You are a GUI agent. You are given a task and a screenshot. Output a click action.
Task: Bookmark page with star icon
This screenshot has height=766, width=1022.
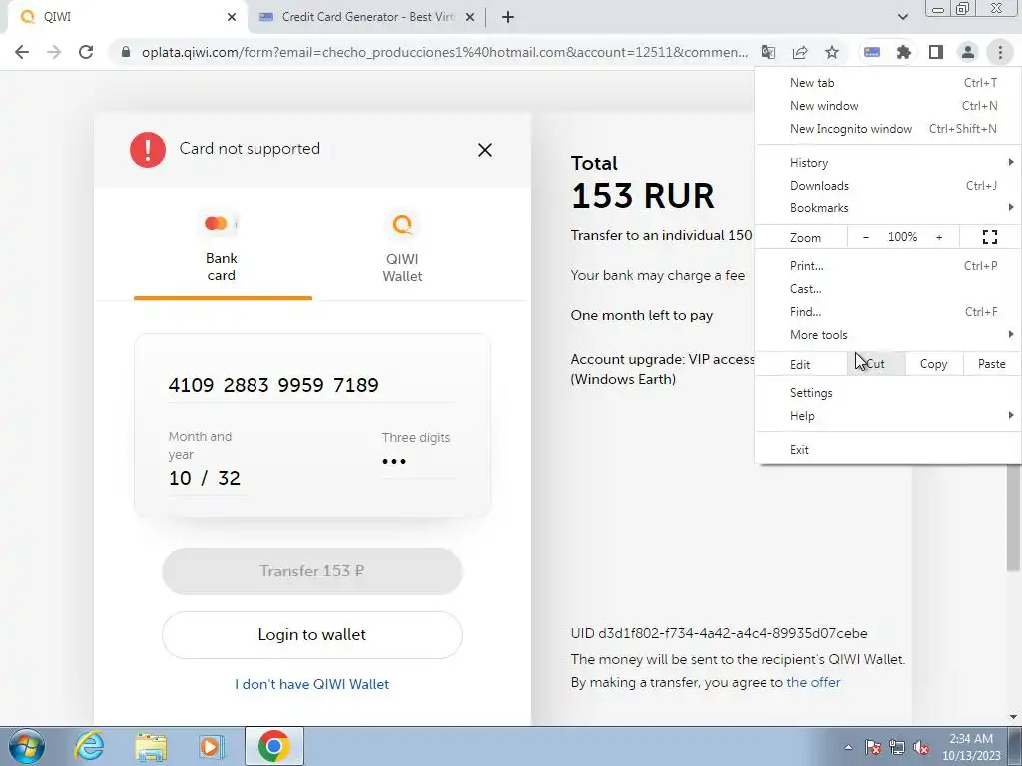(832, 52)
